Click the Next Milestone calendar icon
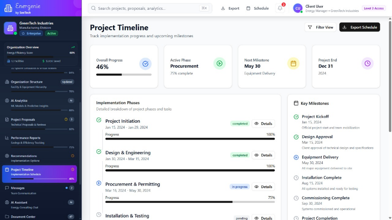This screenshot has width=392, height=220. point(293,63)
